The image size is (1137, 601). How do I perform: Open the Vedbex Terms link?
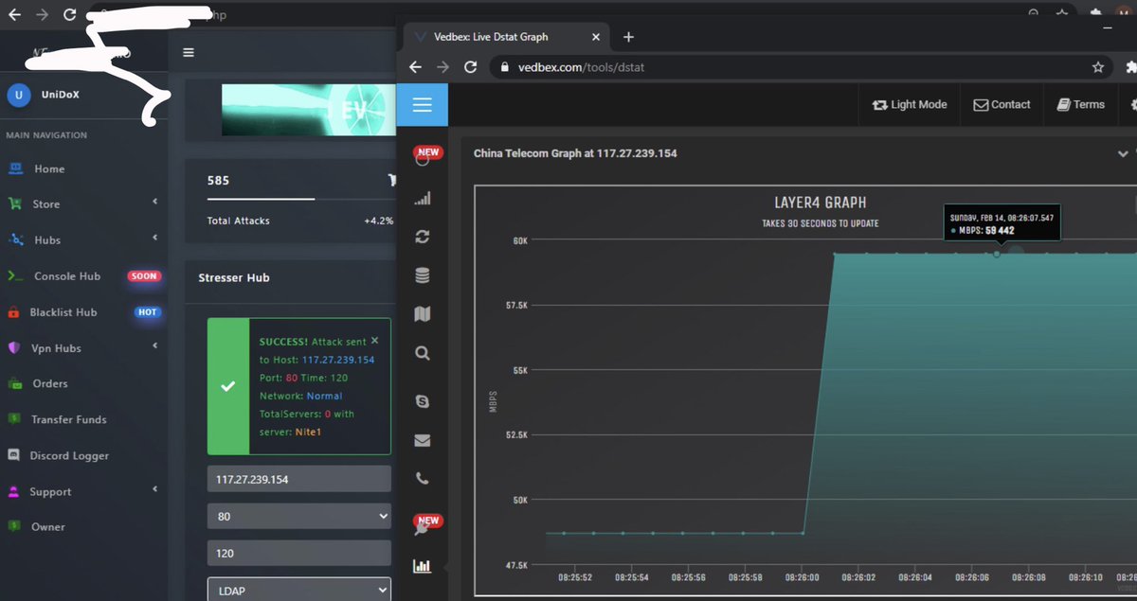[x=1081, y=104]
